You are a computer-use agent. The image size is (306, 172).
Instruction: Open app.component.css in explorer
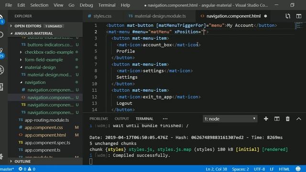click(44, 128)
